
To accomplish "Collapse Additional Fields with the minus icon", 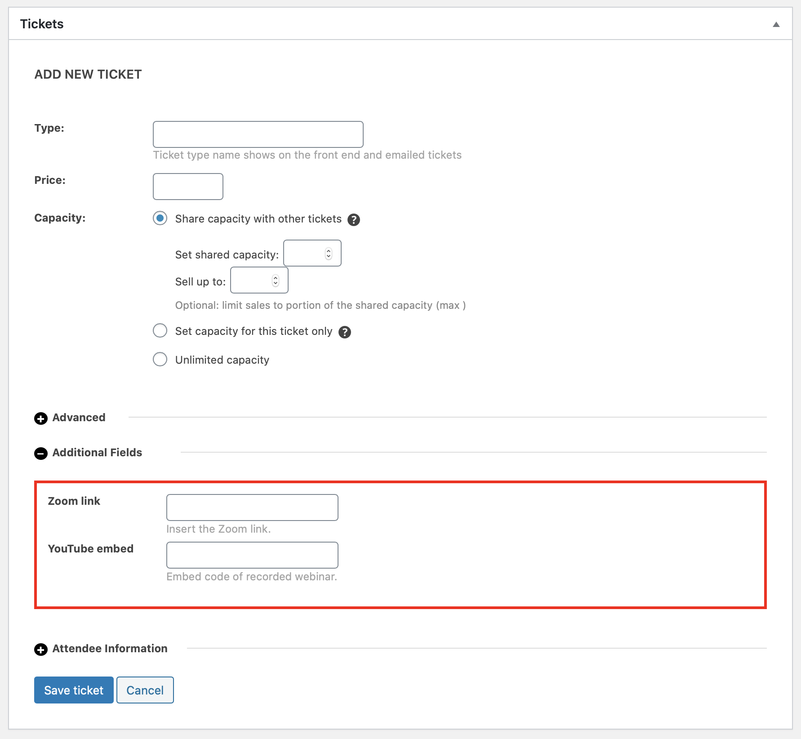I will pos(41,454).
